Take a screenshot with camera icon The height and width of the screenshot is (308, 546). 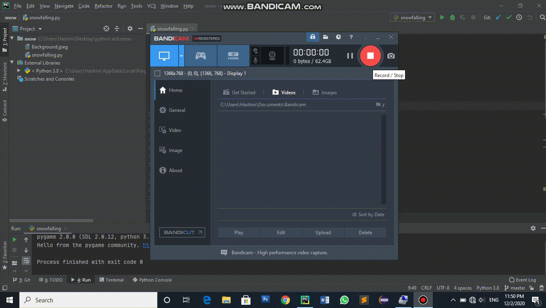tap(391, 56)
